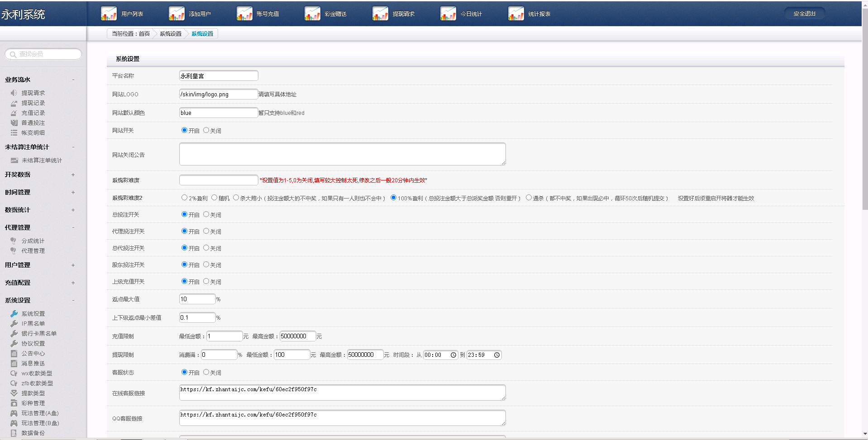Select the 随机 option for 系统彩难度2
The height and width of the screenshot is (440, 868).
pos(215,198)
